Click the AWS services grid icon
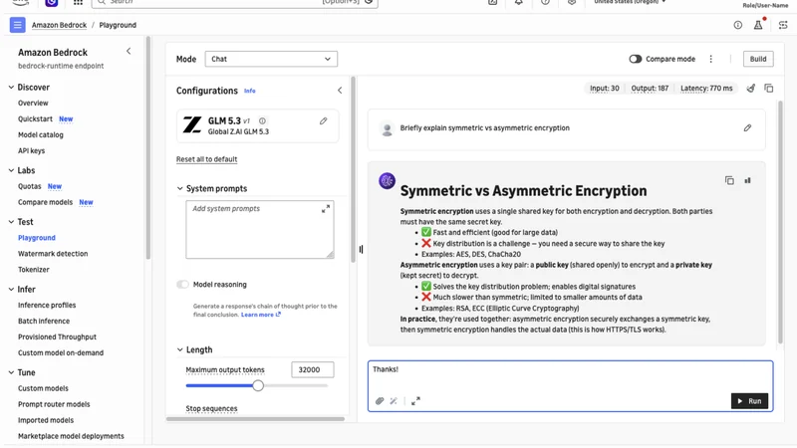797x448 pixels. point(78,3)
